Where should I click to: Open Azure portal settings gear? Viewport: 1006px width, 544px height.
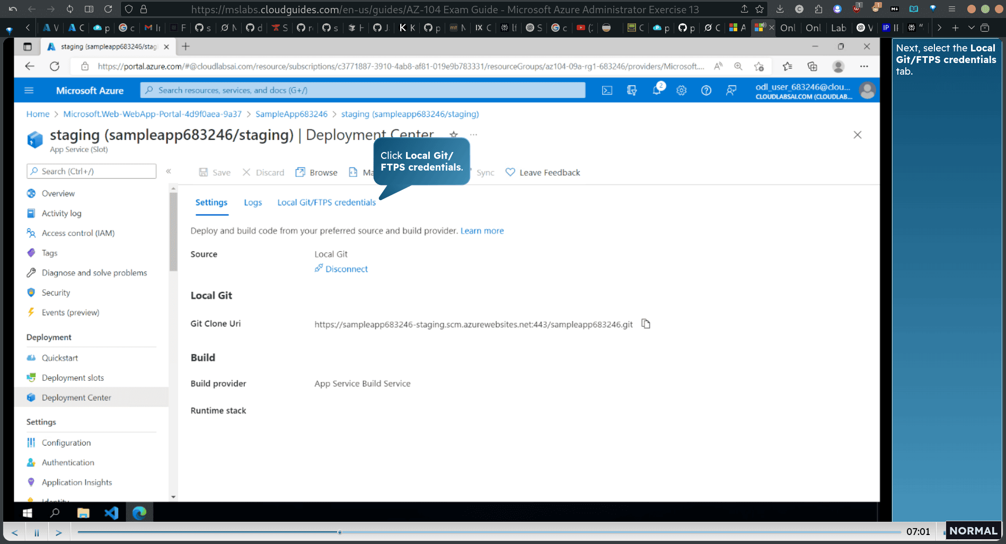point(682,91)
